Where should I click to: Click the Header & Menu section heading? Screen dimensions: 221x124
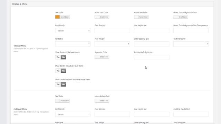(20, 4)
